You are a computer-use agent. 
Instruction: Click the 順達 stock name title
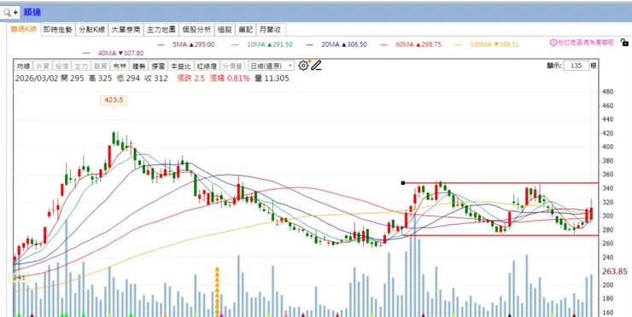pos(32,13)
